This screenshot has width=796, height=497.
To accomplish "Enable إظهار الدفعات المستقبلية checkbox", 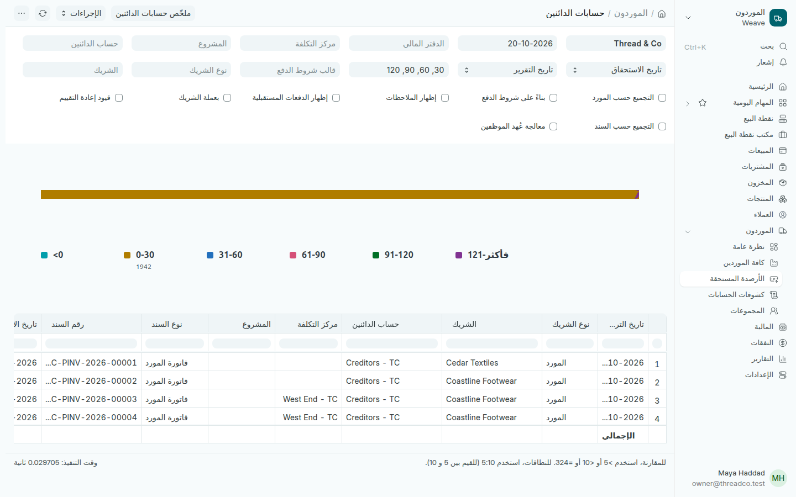I will pyautogui.click(x=336, y=98).
